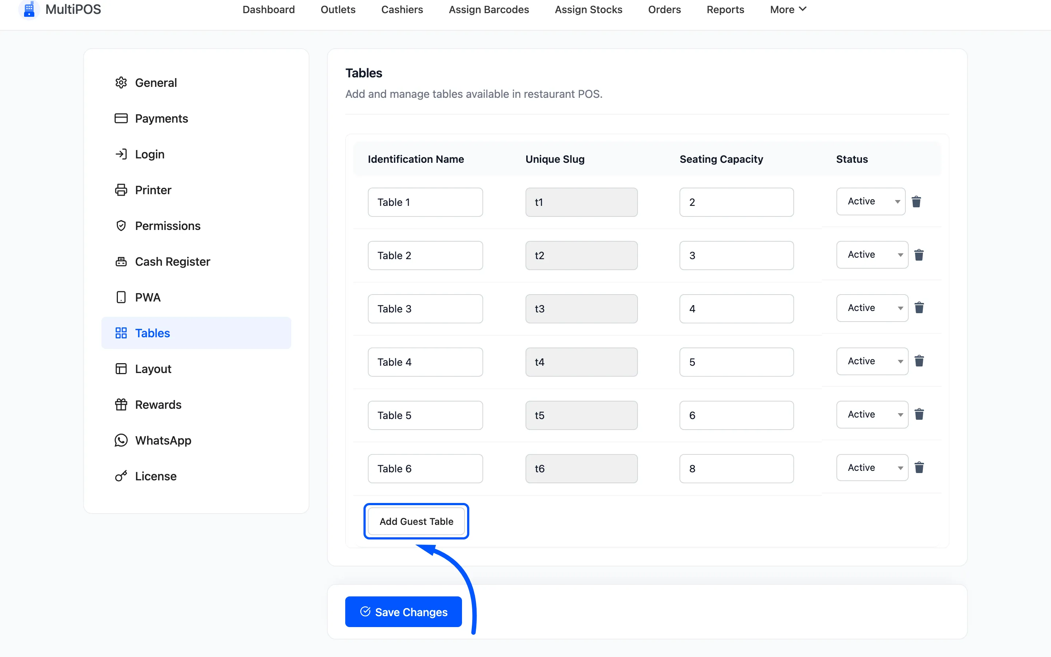Select Tables in the settings sidebar
The image size is (1051, 657).
pos(196,333)
